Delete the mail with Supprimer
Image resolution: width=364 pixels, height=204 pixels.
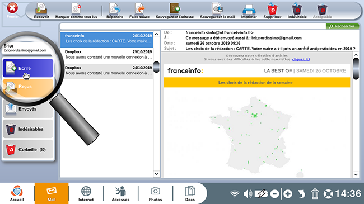click(x=272, y=11)
